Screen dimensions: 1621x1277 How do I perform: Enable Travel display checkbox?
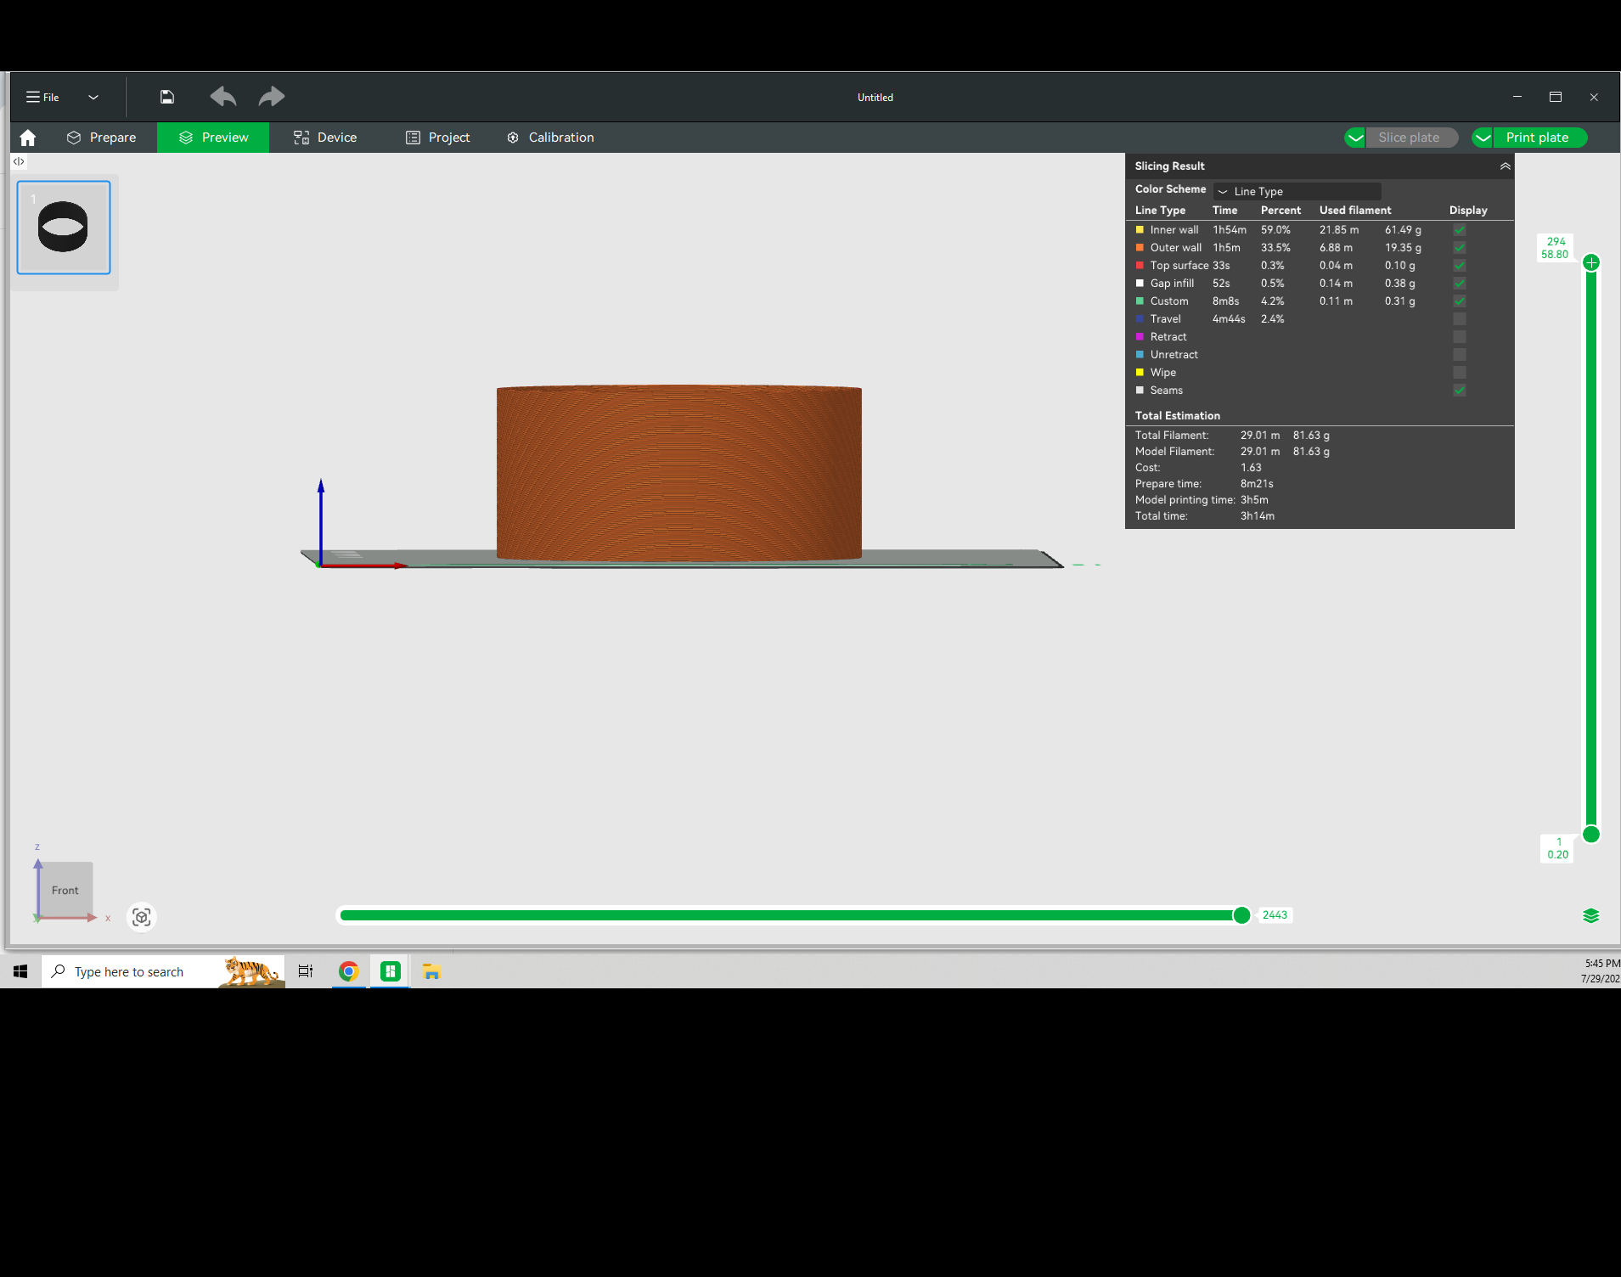coord(1460,319)
